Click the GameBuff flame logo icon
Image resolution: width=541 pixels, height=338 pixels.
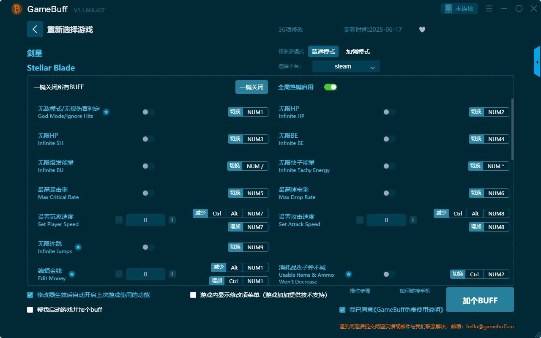click(16, 8)
